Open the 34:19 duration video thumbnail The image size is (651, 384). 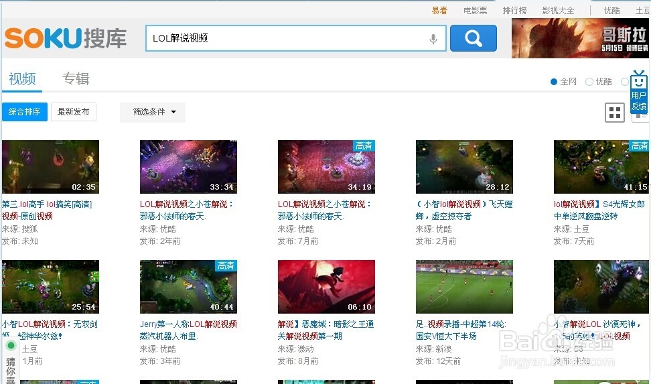coord(326,167)
